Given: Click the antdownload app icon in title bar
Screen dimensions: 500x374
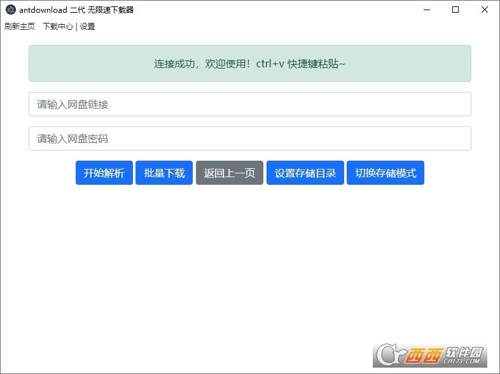Looking at the screenshot, I should [x=11, y=10].
